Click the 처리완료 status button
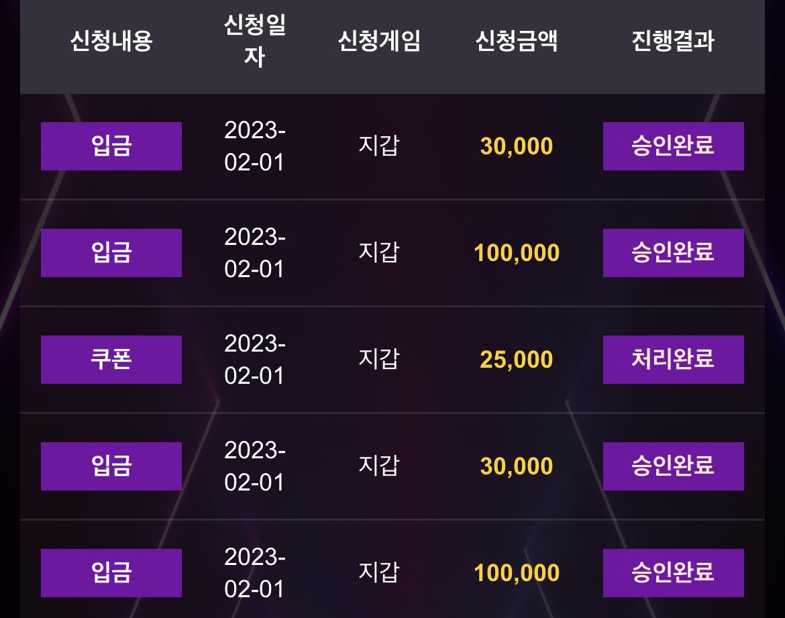The height and width of the screenshot is (618, 785). point(674,360)
